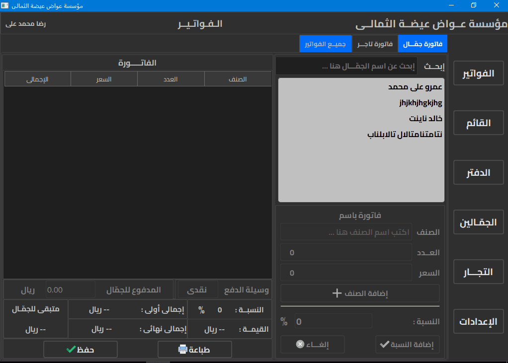Viewport: 508px width, 363px height.
Task: Click the search field إبحث عن اسم الجمّال
Action: point(346,66)
